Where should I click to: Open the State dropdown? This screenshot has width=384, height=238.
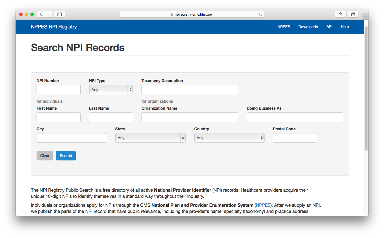tap(150, 138)
